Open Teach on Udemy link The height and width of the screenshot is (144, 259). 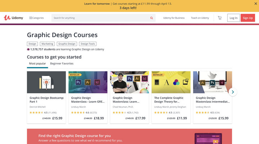tap(200, 18)
